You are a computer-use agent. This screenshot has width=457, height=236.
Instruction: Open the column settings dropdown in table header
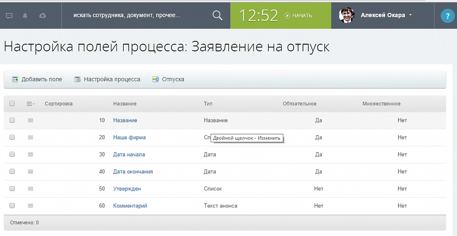coord(30,104)
